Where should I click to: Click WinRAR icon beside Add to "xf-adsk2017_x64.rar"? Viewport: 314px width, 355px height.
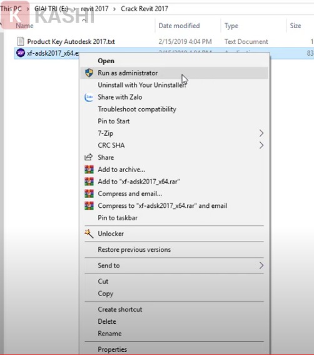[x=89, y=182]
